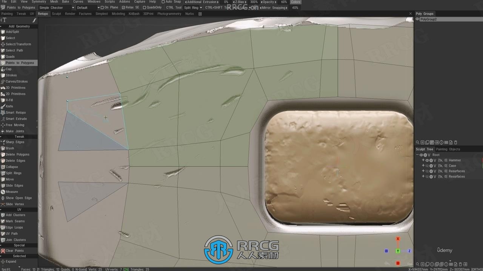Image resolution: width=483 pixels, height=271 pixels.
Task: Delete the sculpt object with trash icon above Sculpt Tree
Action: click(455, 143)
